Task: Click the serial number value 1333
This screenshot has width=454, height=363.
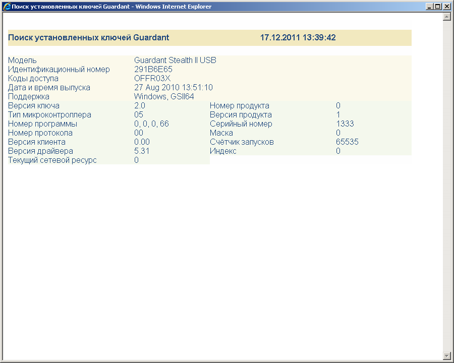Action: [x=345, y=124]
